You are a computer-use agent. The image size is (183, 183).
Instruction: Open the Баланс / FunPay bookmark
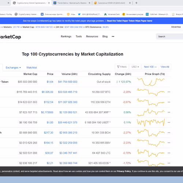tap(6, 14)
